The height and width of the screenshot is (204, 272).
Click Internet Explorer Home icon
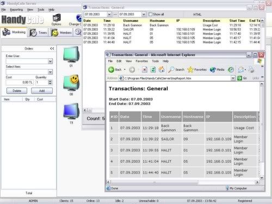pyautogui.click(x=162, y=70)
